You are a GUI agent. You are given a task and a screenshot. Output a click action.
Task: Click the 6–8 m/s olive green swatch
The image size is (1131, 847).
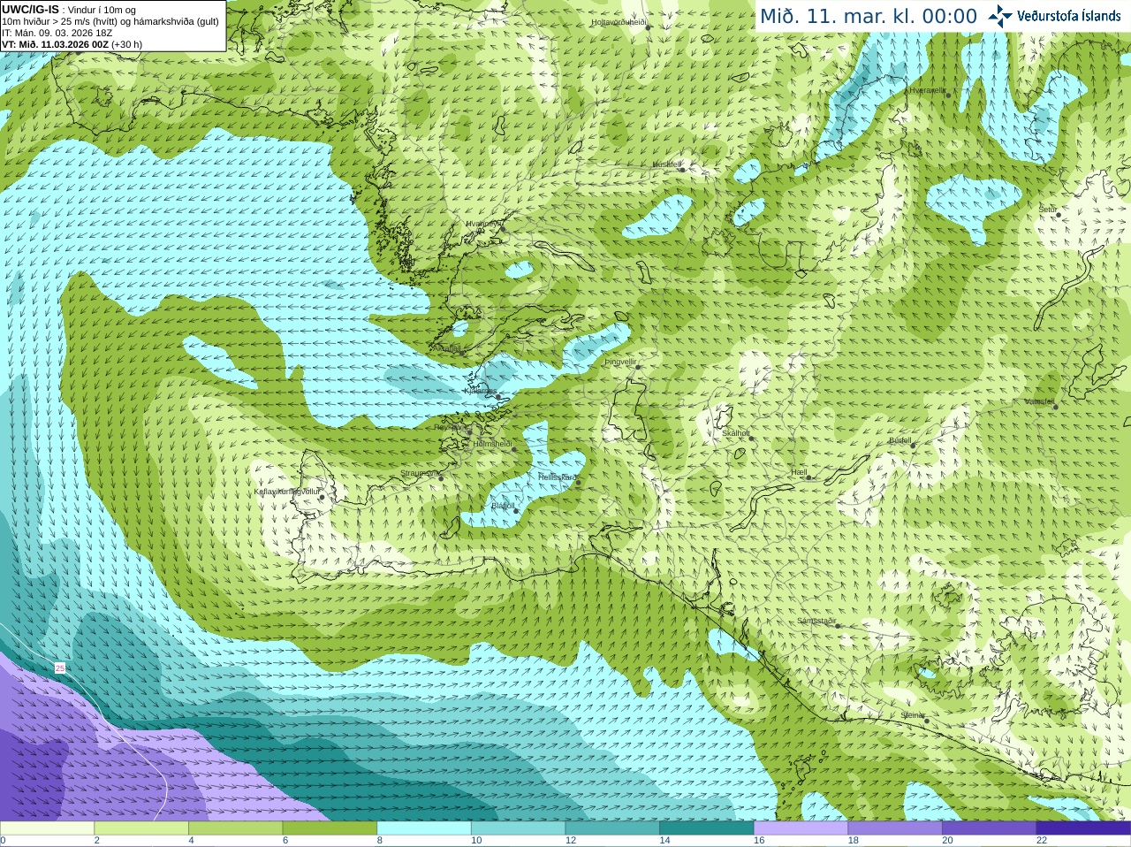click(330, 828)
